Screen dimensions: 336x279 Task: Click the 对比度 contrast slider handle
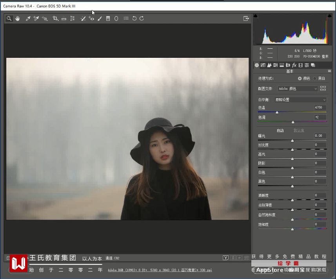(x=292, y=150)
